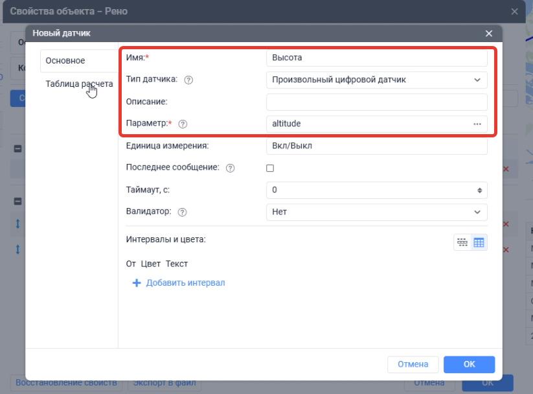Click the Добавить интервал link
The height and width of the screenshot is (394, 533).
[x=186, y=283]
